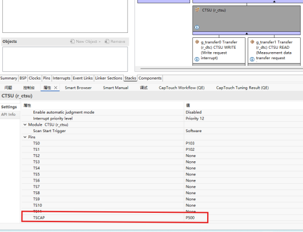Click the Software value for Scan Start Trigger

[x=193, y=131]
